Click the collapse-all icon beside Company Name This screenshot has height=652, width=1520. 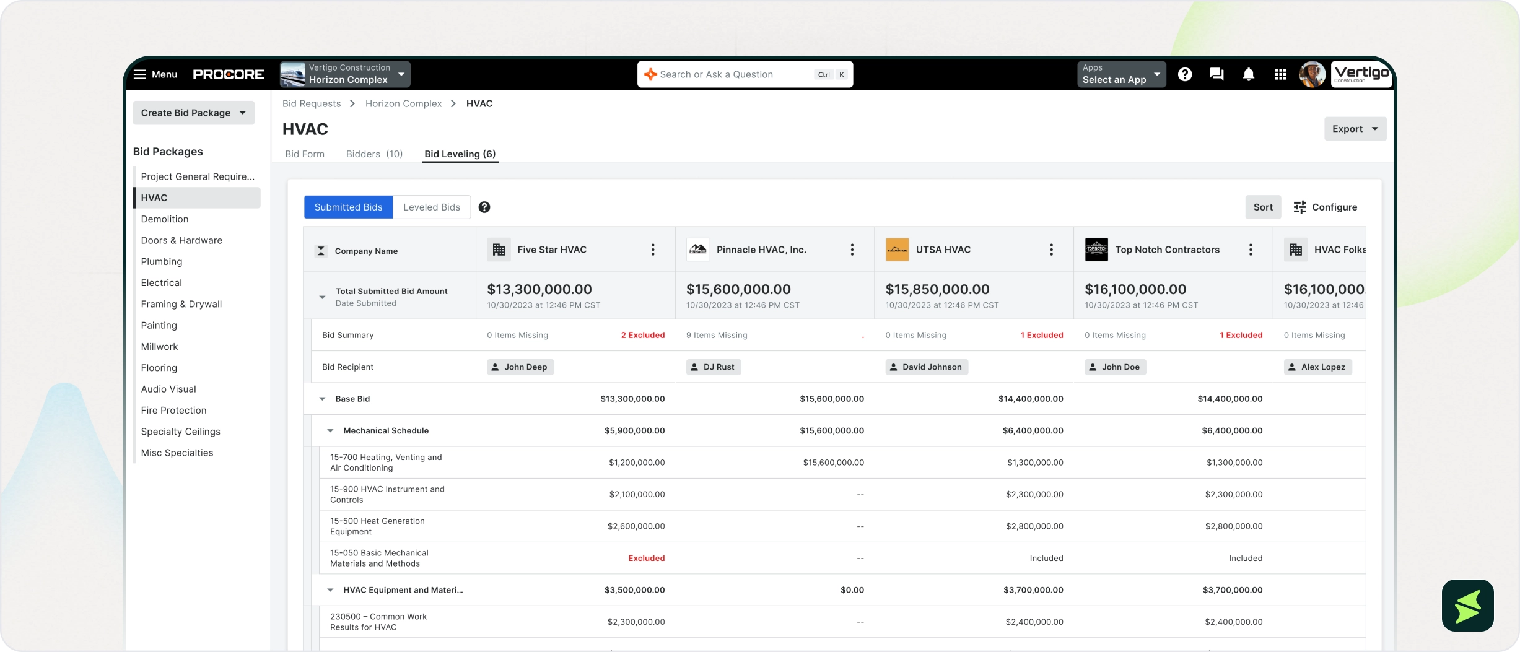click(321, 251)
